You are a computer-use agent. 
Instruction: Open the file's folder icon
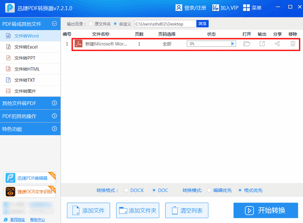click(247, 44)
